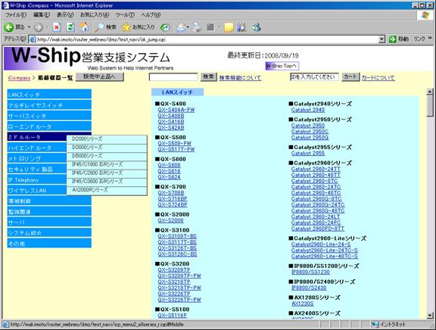
Task: Open the Mail icon dropdown arrow
Action: [188, 27]
